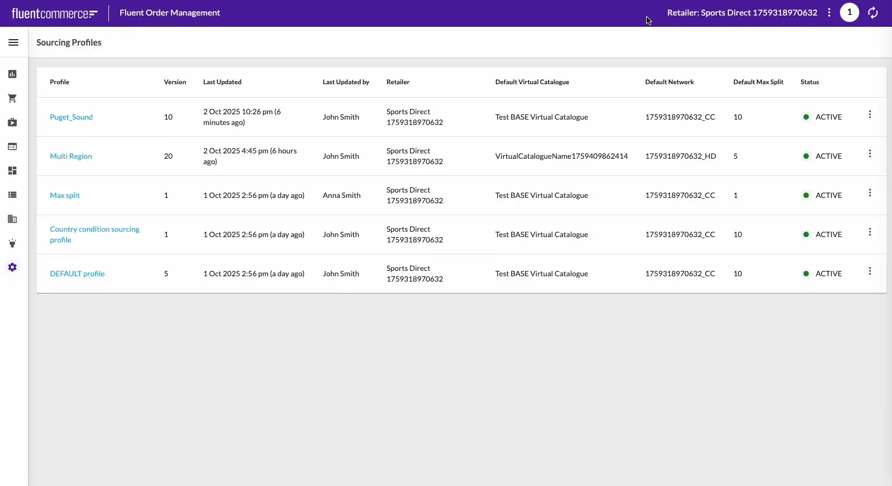Click the bar chart insights sidebar icon
The height and width of the screenshot is (486, 892).
click(x=12, y=74)
